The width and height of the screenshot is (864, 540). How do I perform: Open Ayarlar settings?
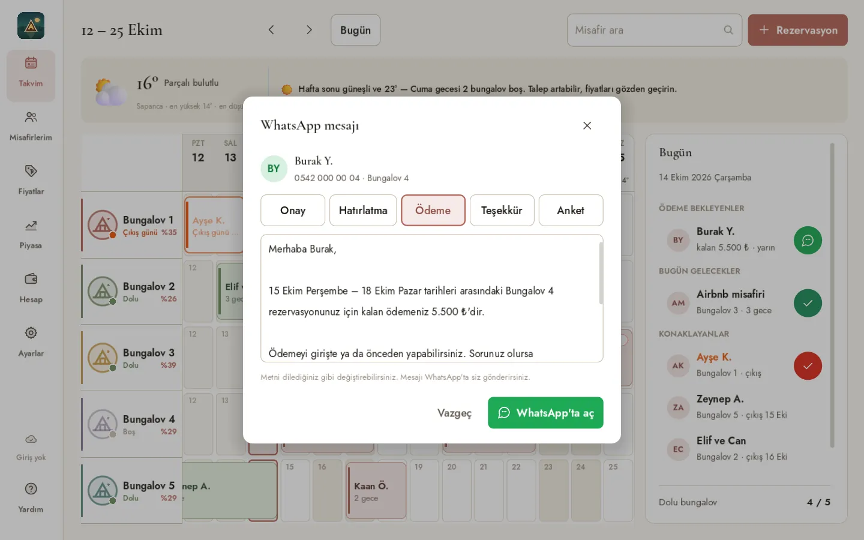pos(31,342)
